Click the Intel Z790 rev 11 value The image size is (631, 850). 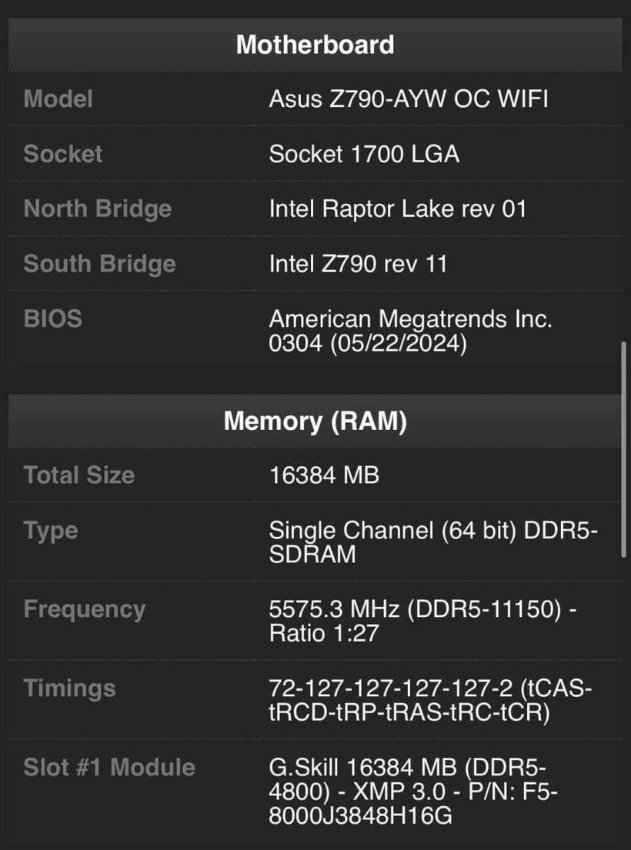click(358, 264)
